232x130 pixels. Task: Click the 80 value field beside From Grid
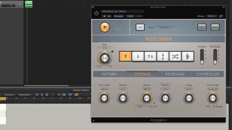click(x=140, y=106)
